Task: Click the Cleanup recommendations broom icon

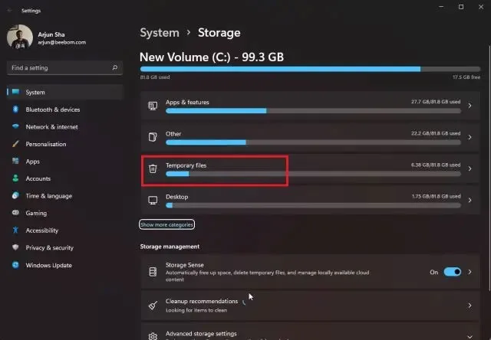Action: pos(153,306)
